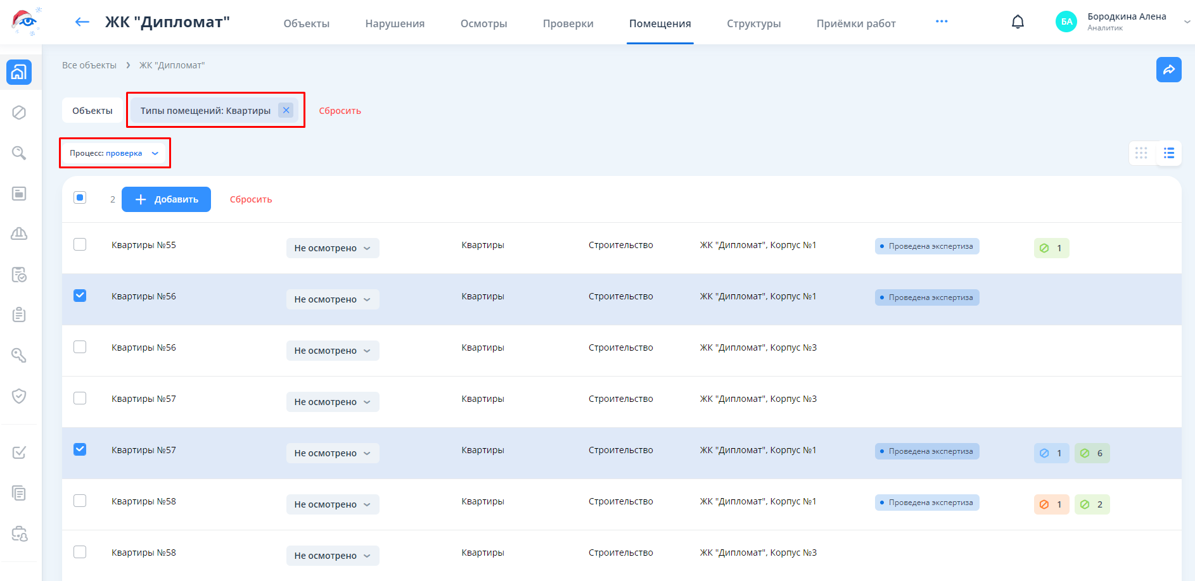Click the blue Добавить button
Image resolution: width=1195 pixels, height=581 pixels.
click(166, 199)
